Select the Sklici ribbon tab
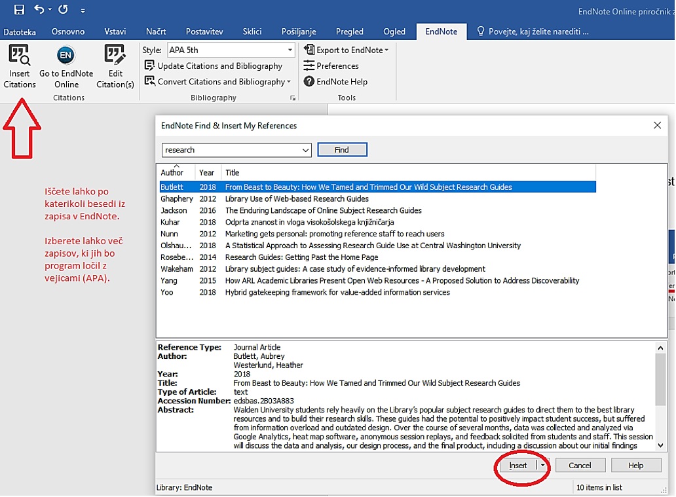 click(252, 31)
